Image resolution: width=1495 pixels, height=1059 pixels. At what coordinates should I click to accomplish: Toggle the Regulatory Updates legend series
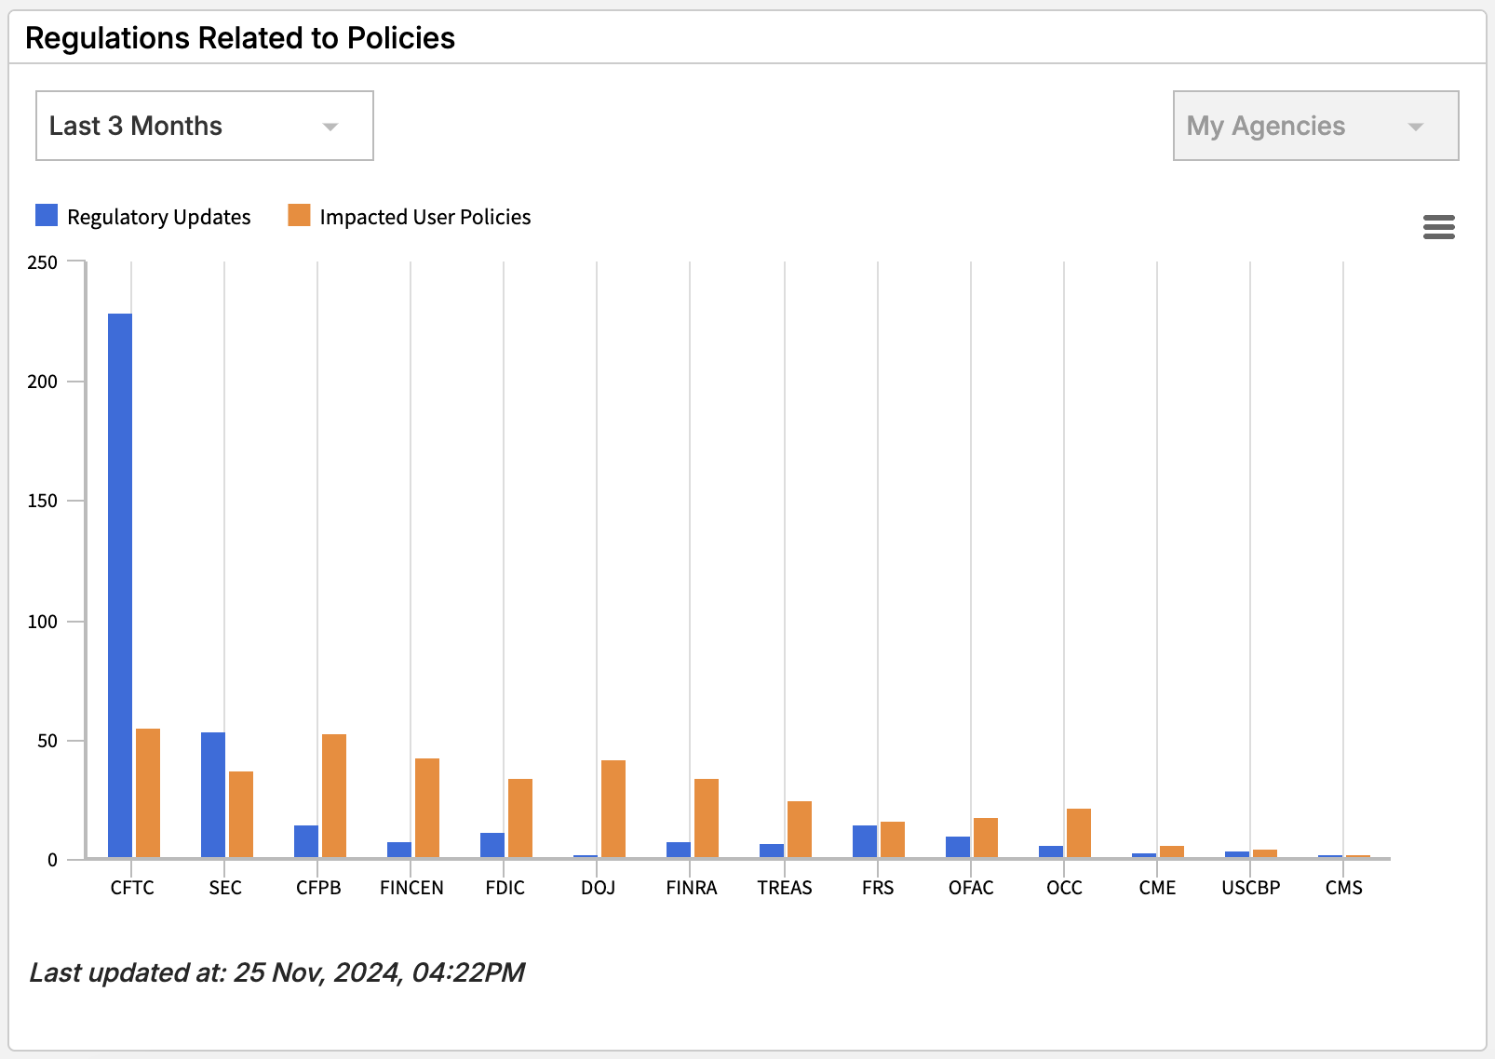point(158,217)
